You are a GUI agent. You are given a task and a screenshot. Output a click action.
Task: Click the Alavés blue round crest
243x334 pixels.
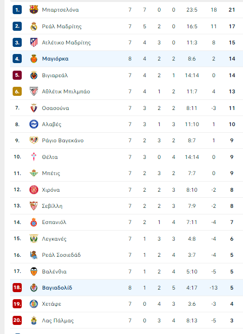pyautogui.click(x=34, y=124)
